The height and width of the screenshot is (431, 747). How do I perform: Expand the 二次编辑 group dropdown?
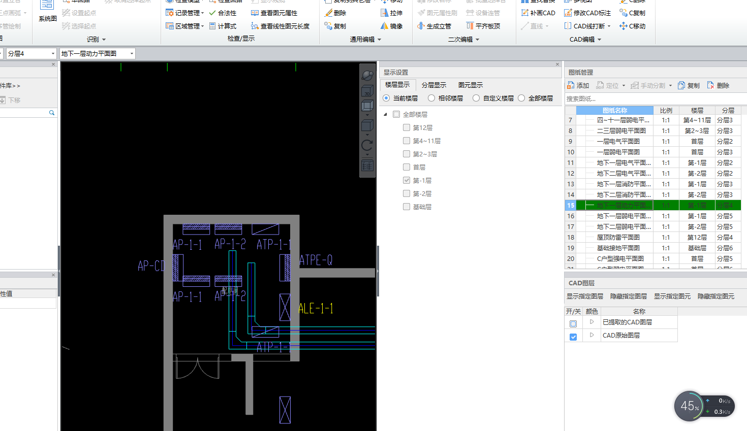click(x=477, y=39)
